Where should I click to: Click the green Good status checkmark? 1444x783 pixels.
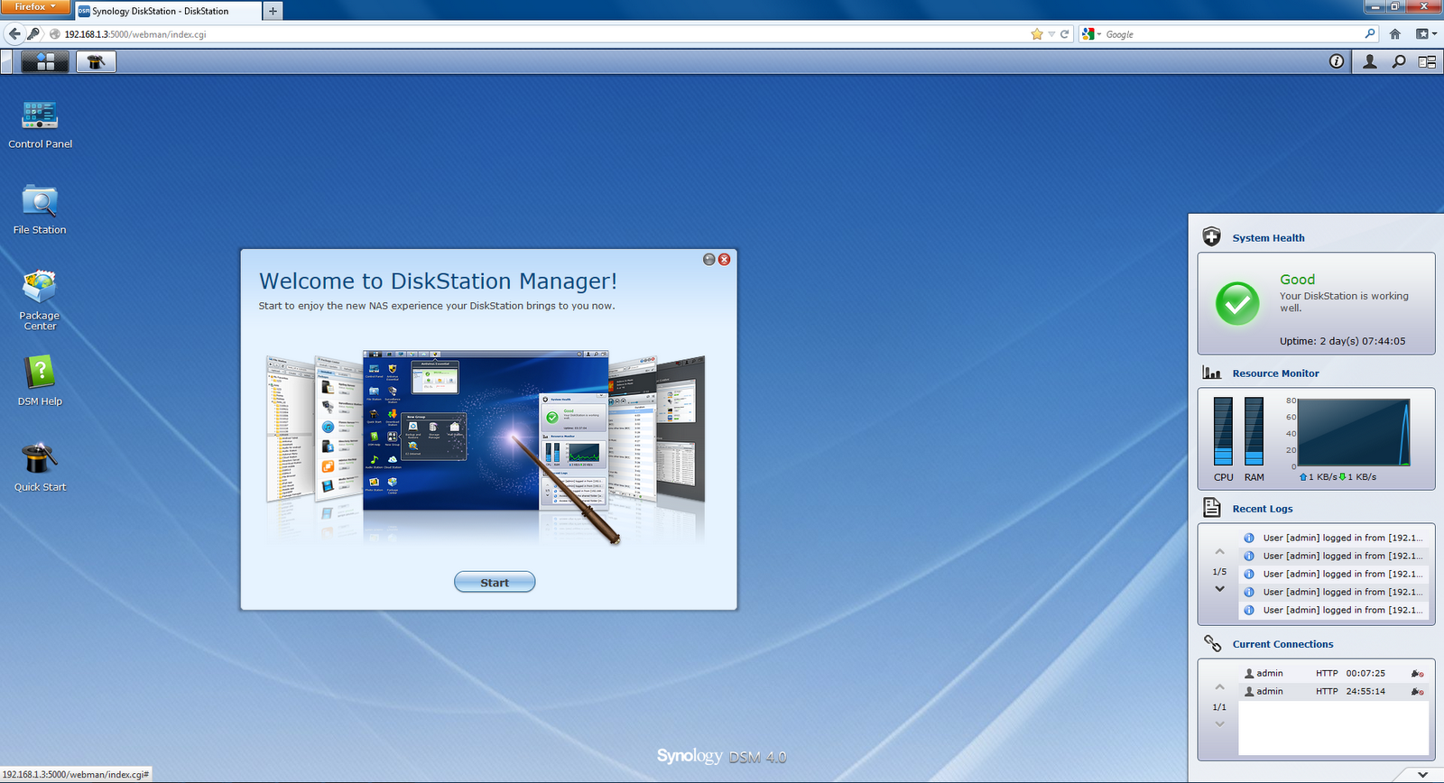1237,303
